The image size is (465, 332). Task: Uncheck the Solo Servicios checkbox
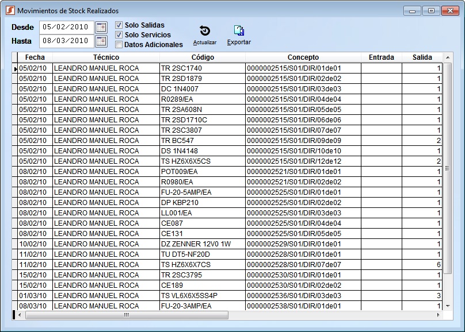[x=119, y=35]
